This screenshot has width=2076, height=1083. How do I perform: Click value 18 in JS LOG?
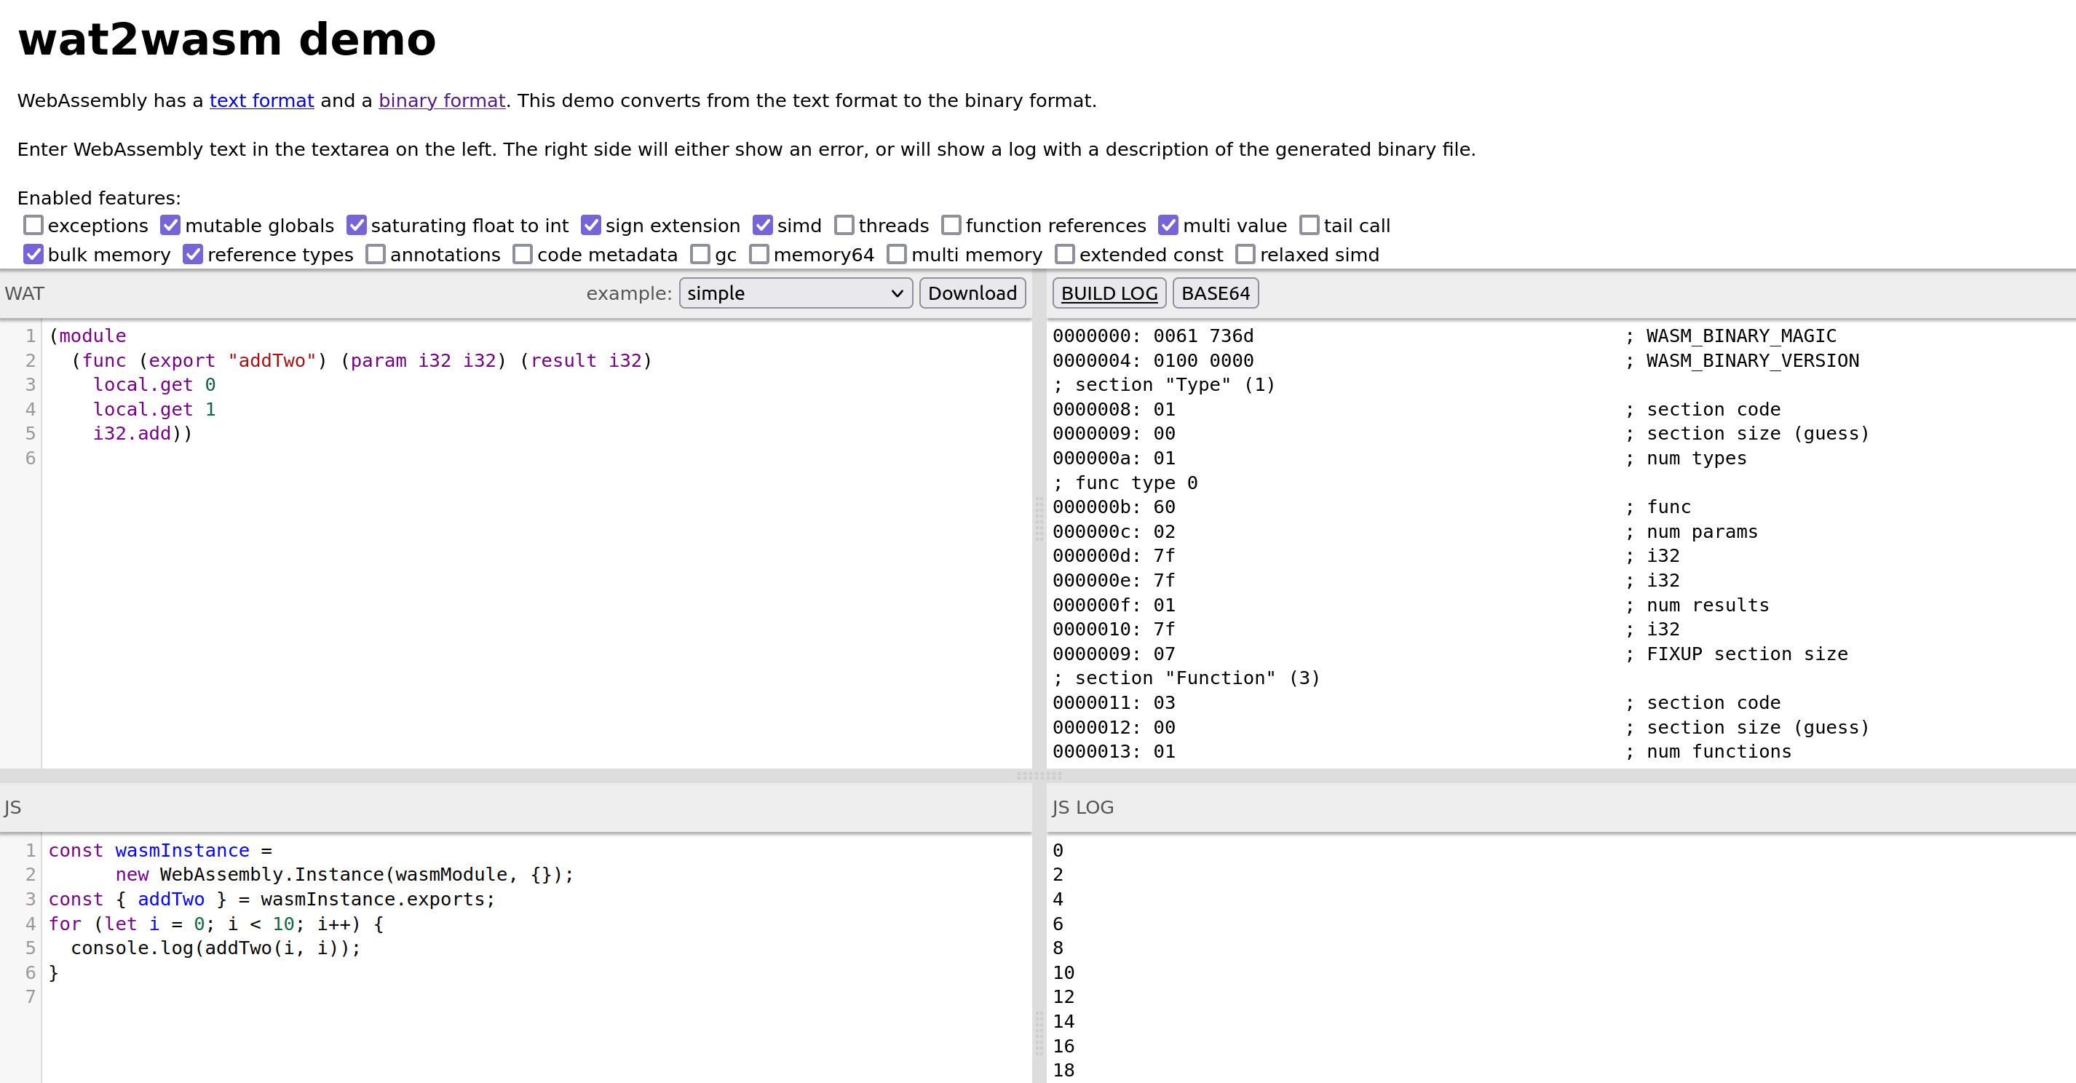tap(1063, 1070)
